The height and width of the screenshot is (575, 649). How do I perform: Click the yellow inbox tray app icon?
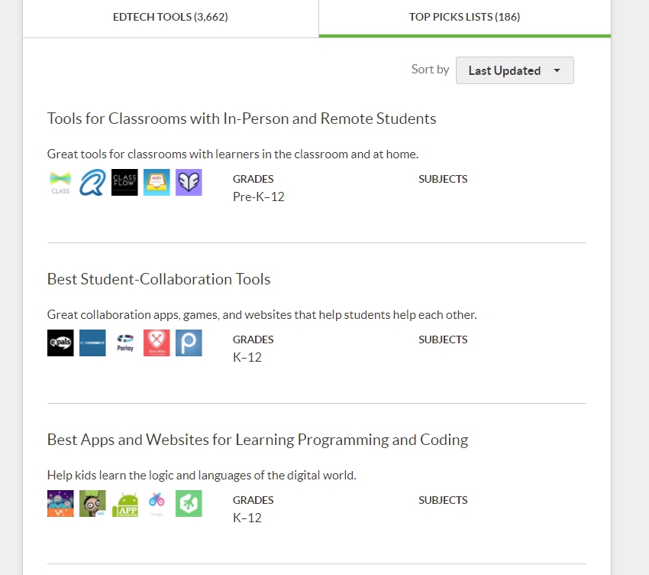[x=157, y=183]
